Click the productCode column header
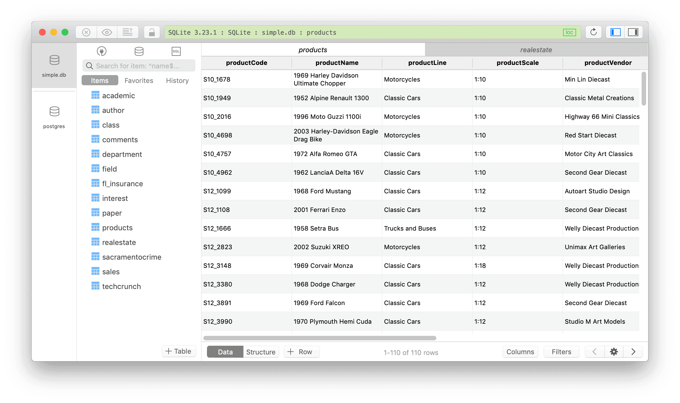 point(247,63)
